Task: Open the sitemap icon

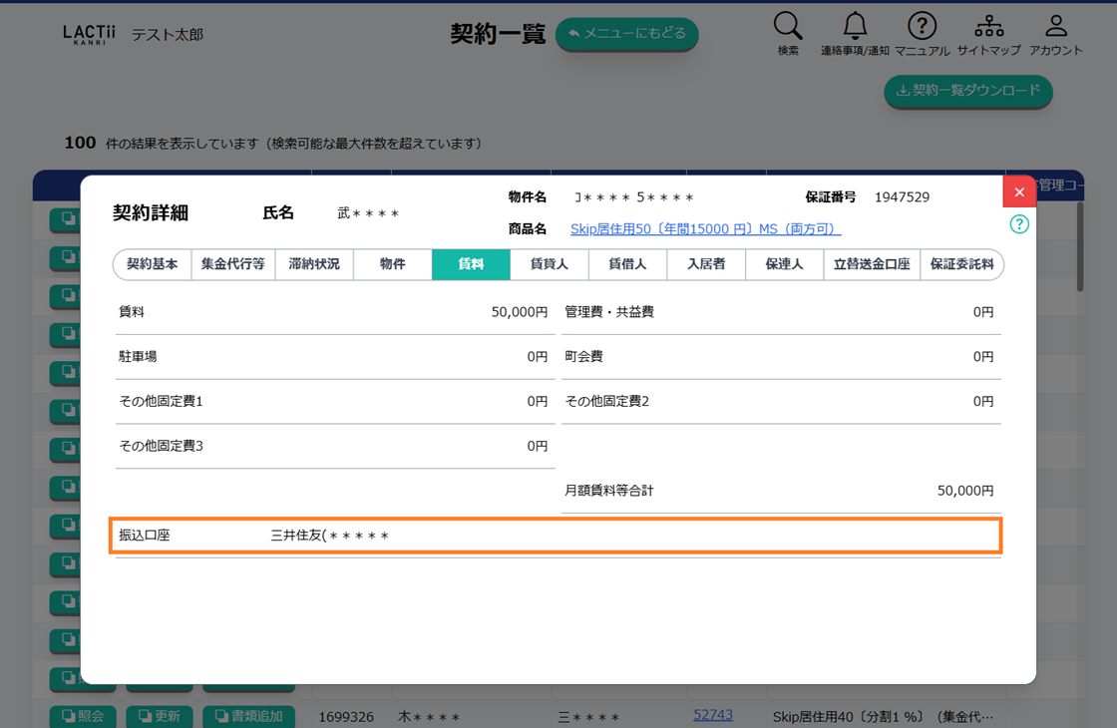Action: tap(988, 27)
